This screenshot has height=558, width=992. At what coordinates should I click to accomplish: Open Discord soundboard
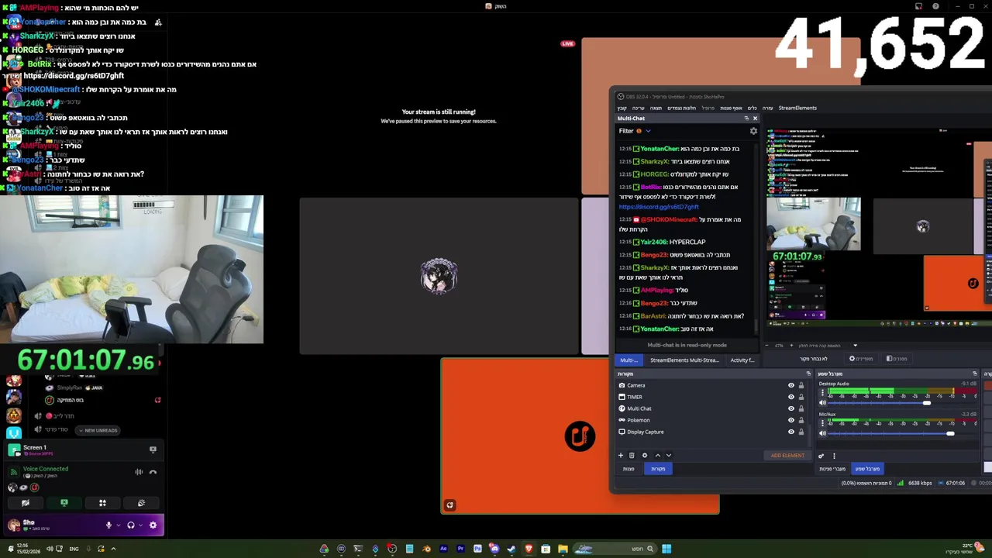[141, 503]
